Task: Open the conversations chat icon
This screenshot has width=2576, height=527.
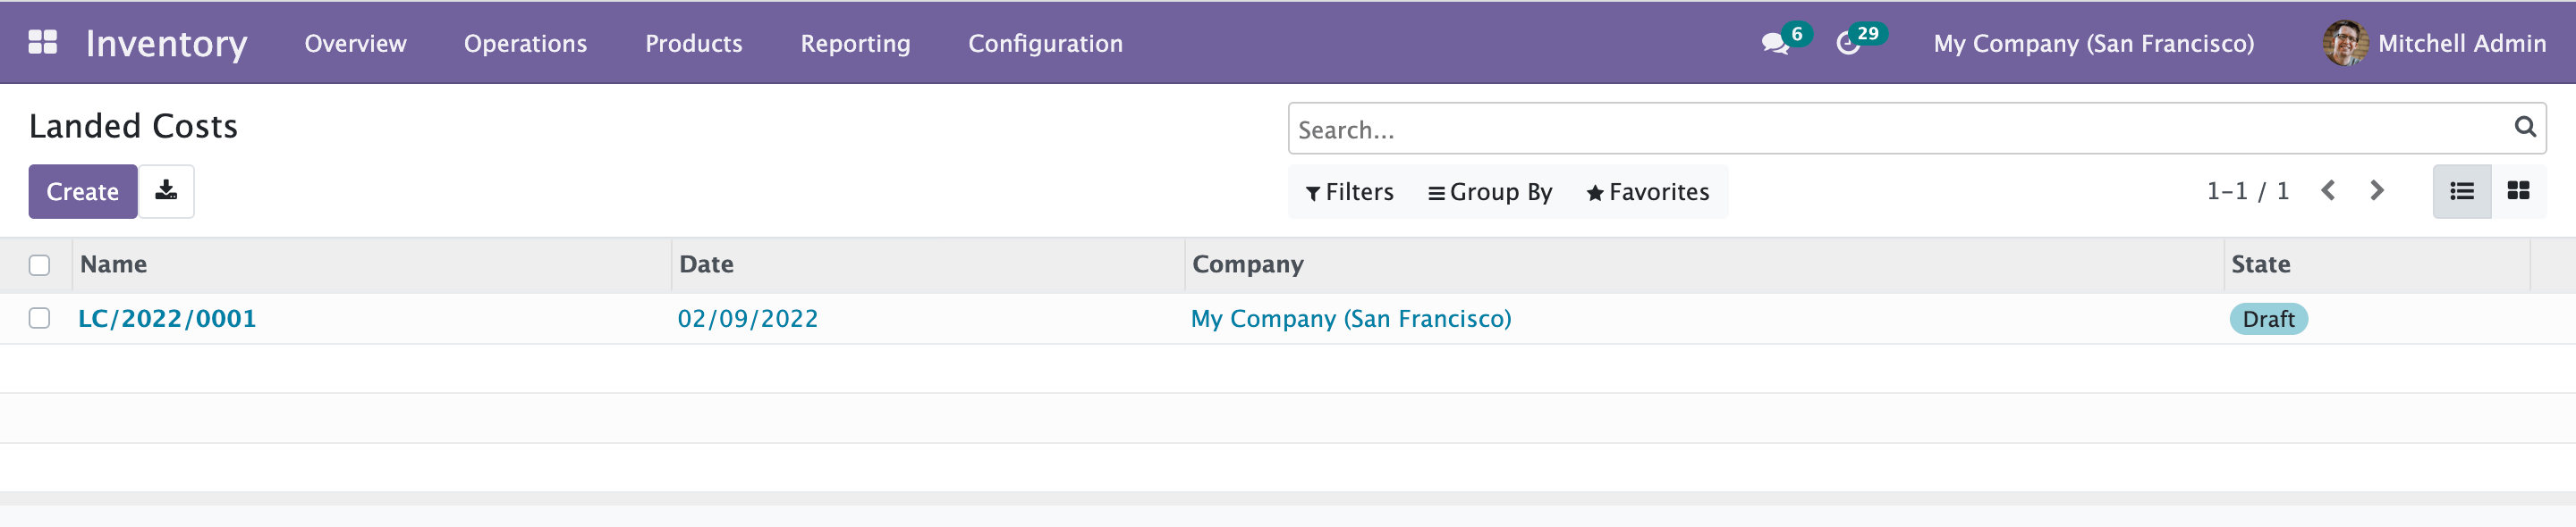Action: pos(1774,44)
